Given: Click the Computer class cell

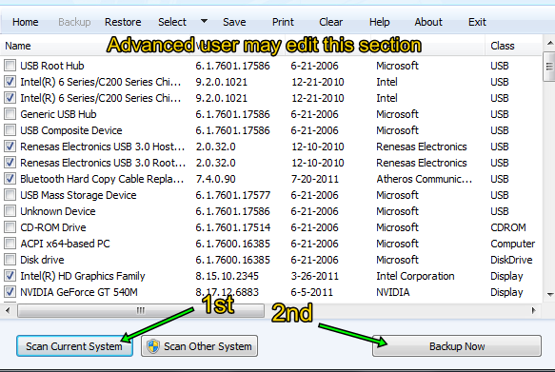Looking at the screenshot, I should (x=513, y=244).
